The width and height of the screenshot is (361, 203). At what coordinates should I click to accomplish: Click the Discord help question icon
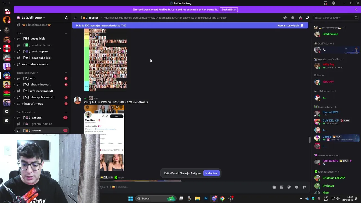pos(334,3)
